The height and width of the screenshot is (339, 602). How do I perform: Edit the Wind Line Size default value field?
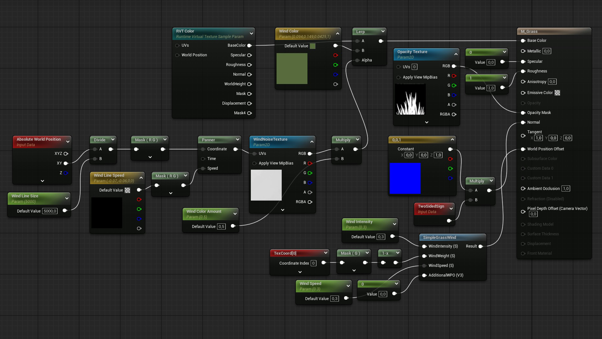[50, 211]
